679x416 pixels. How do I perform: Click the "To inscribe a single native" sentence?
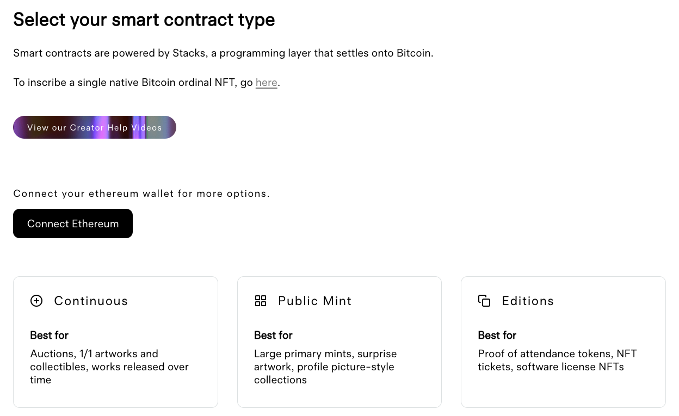click(x=133, y=83)
